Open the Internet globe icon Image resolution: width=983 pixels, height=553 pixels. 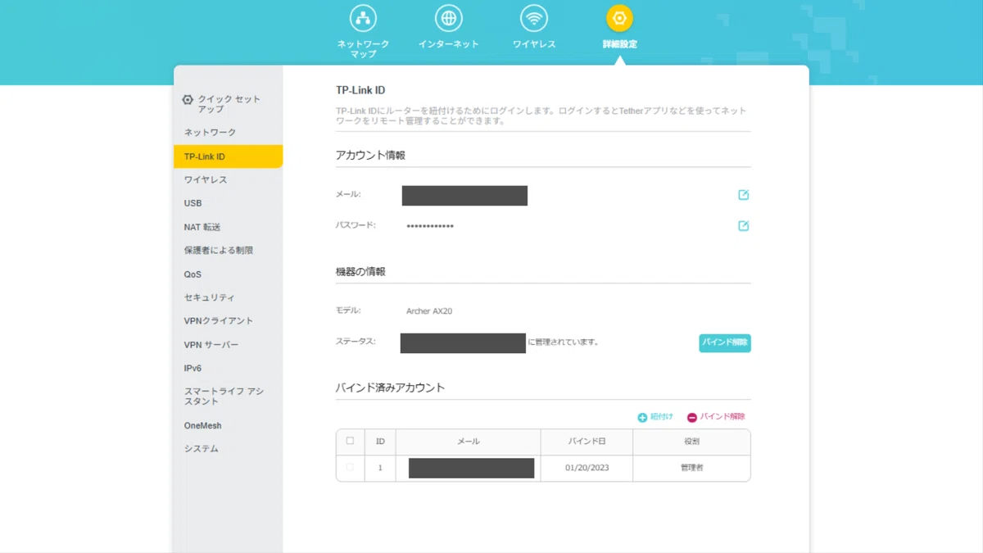tap(448, 18)
